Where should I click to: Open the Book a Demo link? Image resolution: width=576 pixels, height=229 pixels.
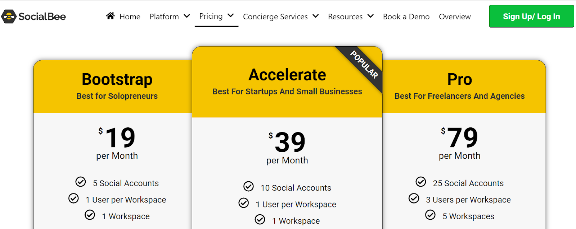[406, 17]
